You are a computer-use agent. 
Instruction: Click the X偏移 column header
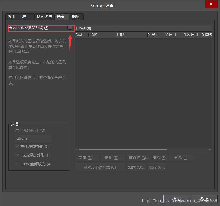coord(207,35)
